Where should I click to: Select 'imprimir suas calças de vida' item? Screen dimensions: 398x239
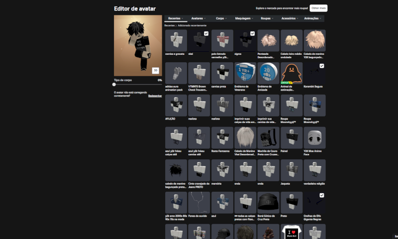245,106
